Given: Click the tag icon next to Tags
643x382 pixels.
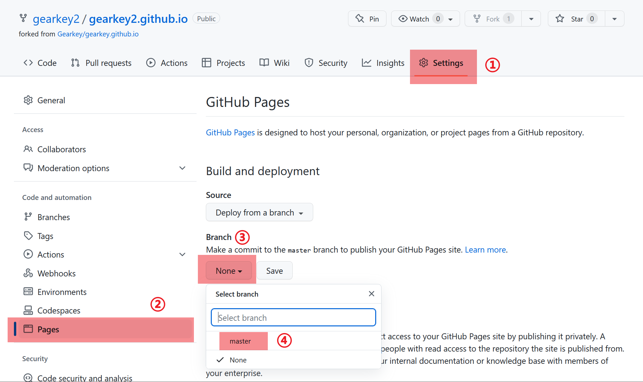Looking at the screenshot, I should [28, 236].
